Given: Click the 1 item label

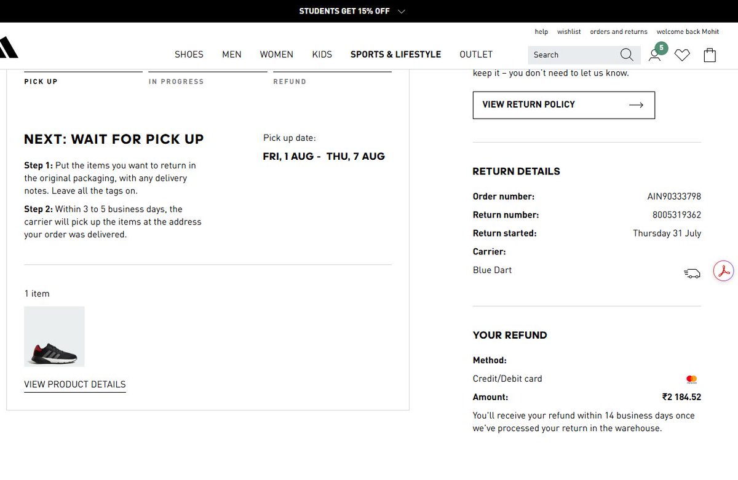Looking at the screenshot, I should tap(37, 294).
